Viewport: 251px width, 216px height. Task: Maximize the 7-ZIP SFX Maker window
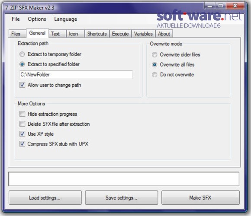[x=221, y=6]
